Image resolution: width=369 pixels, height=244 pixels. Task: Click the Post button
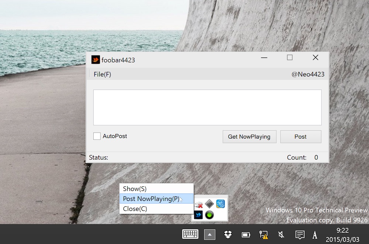coord(300,137)
